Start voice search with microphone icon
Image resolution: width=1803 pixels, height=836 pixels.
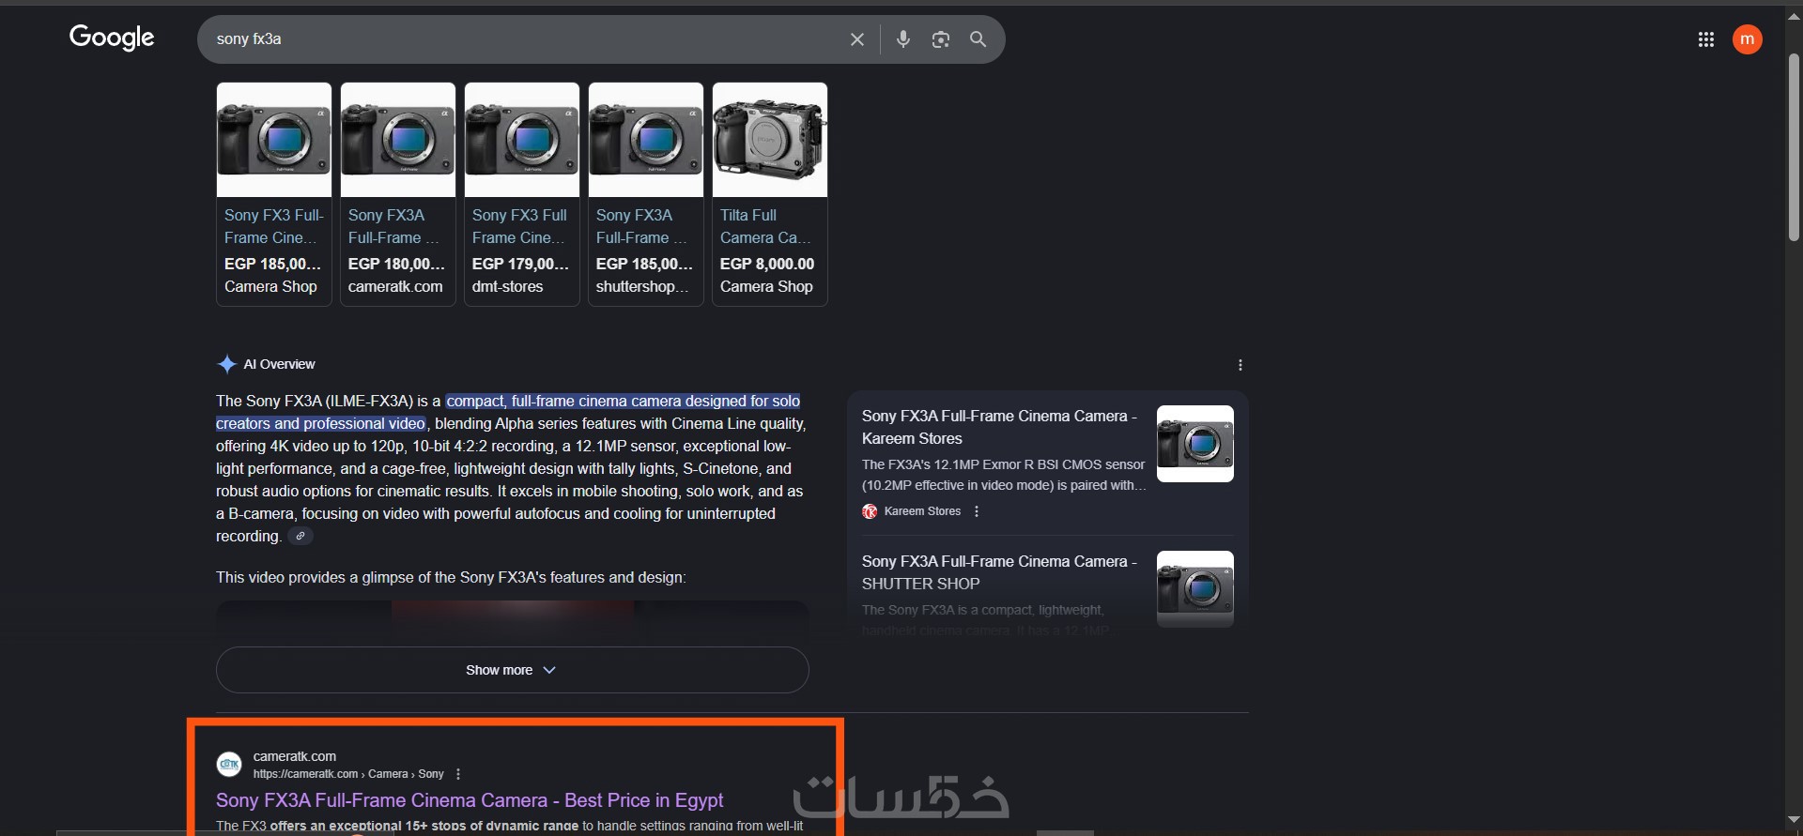pyautogui.click(x=903, y=39)
